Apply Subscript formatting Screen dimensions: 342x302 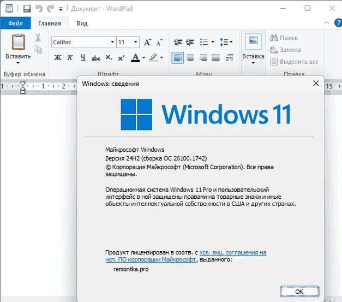point(109,58)
